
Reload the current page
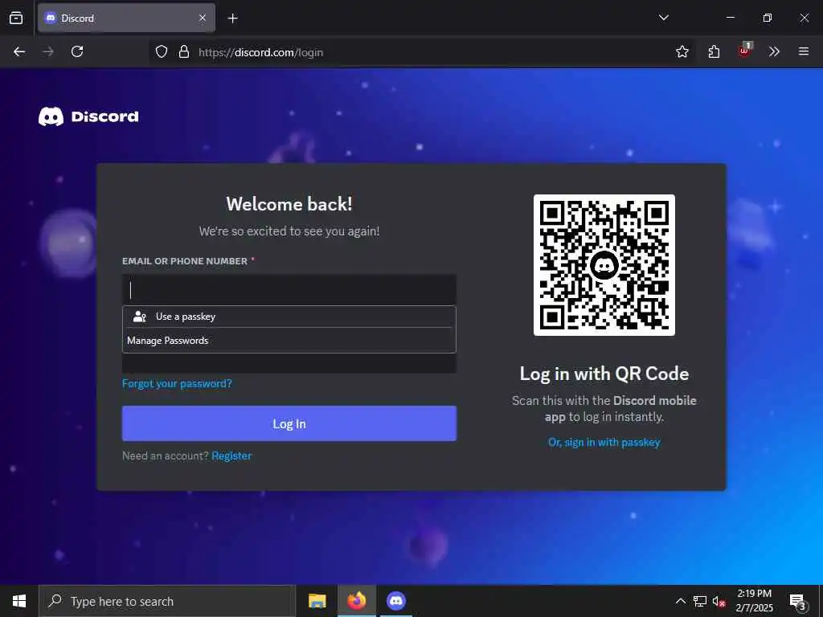(77, 51)
